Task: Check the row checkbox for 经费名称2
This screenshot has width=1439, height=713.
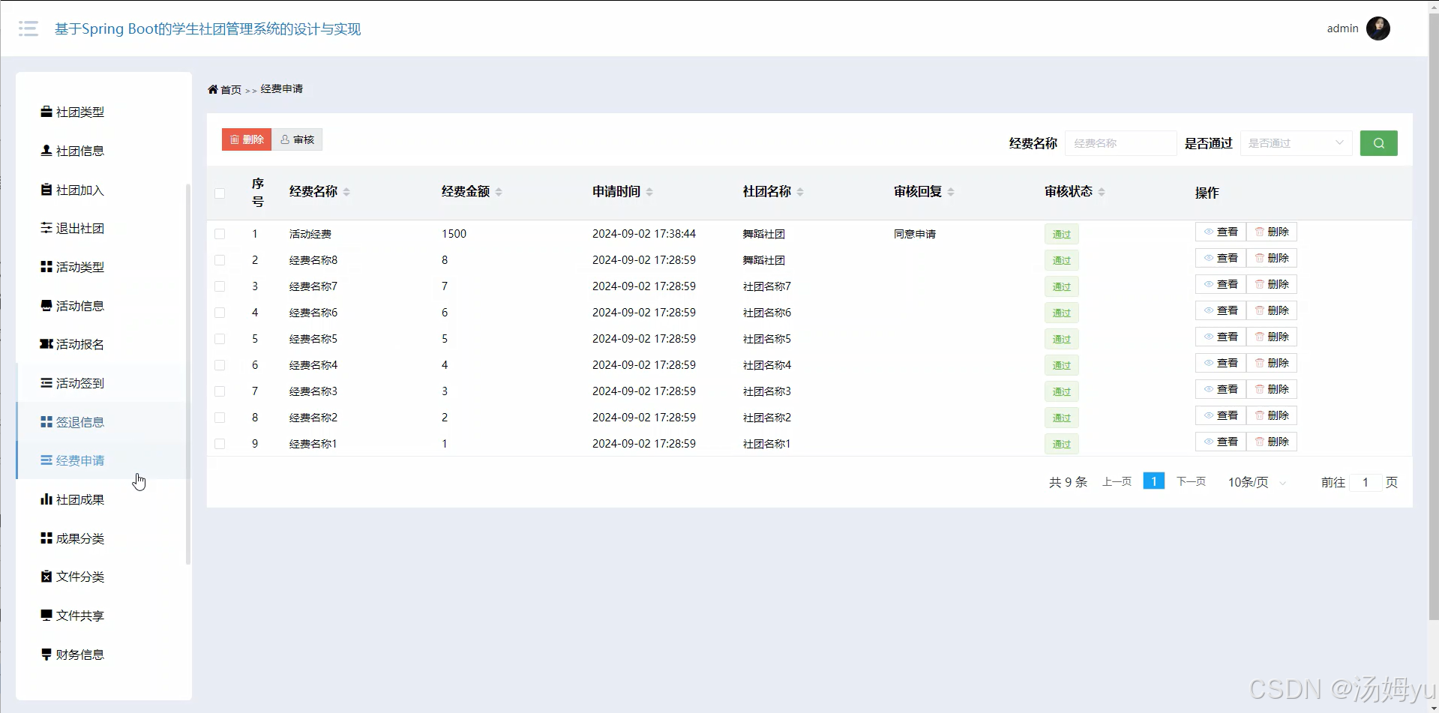Action: point(220,418)
